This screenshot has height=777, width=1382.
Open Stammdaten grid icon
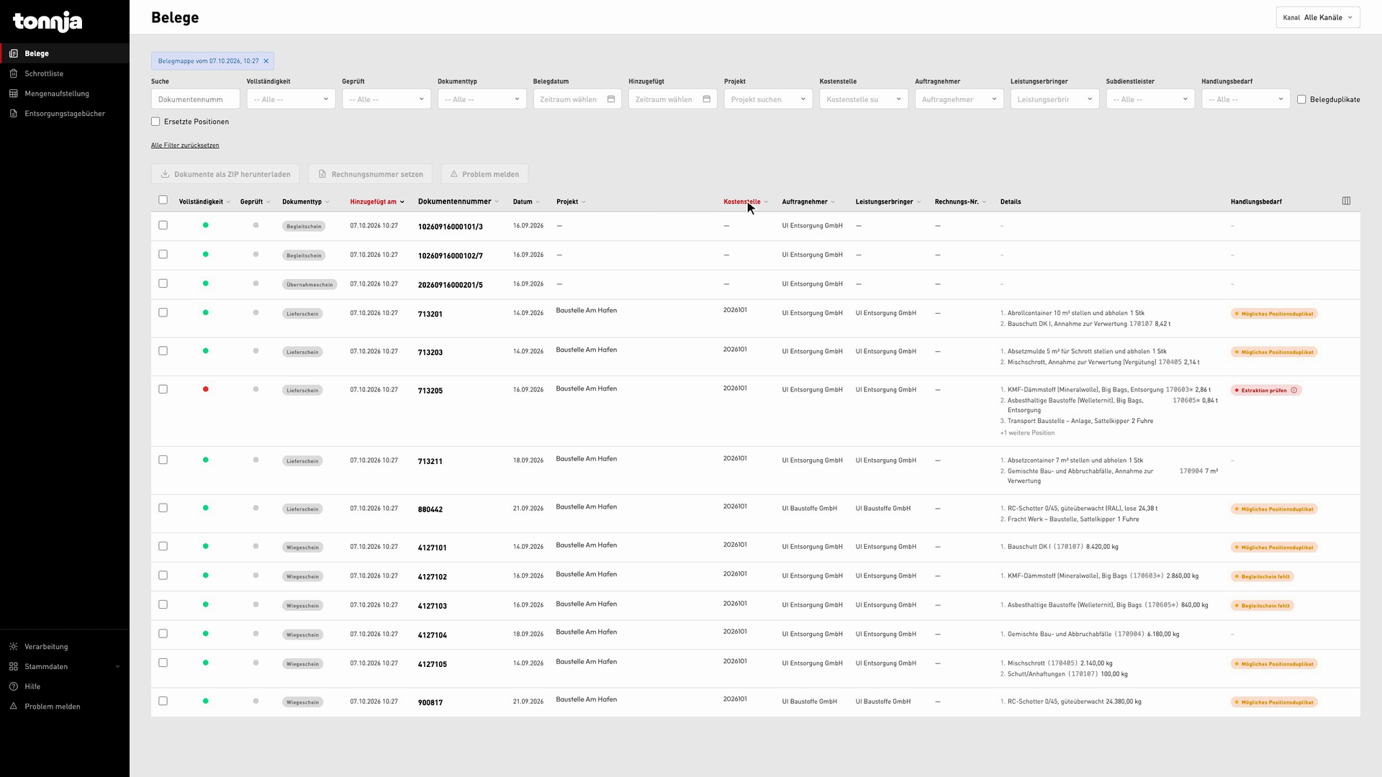point(14,667)
